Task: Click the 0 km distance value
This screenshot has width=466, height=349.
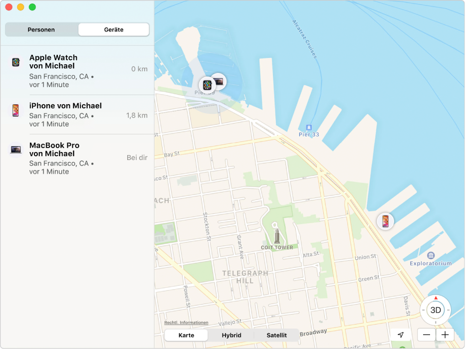Action: (139, 69)
